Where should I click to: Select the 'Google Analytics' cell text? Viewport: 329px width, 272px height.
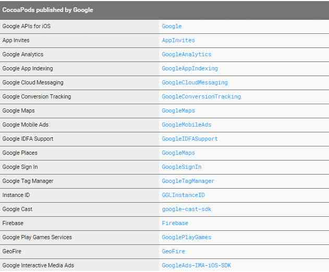click(x=23, y=54)
